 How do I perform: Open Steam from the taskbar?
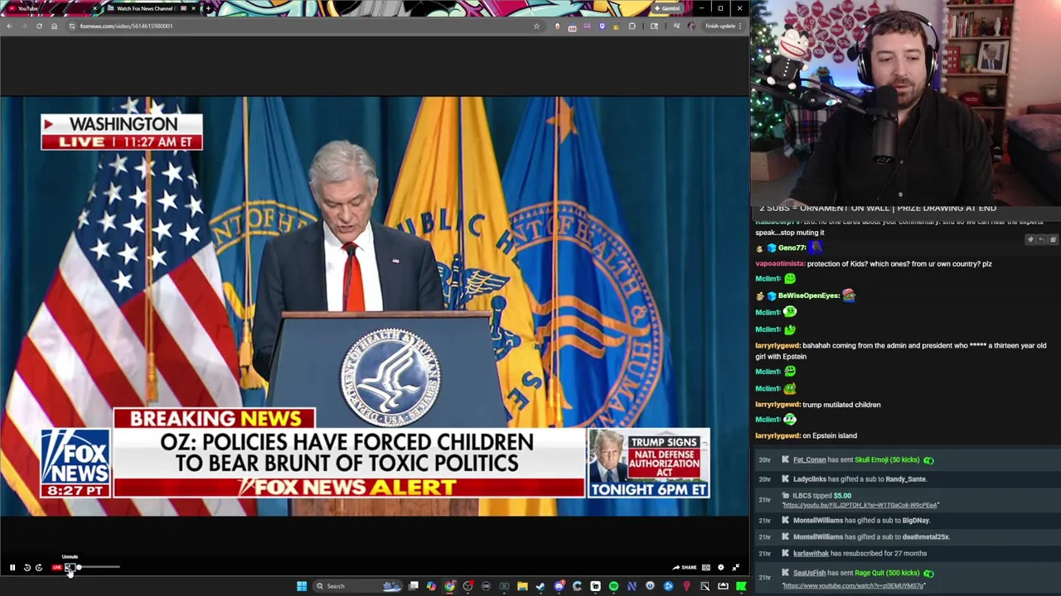(540, 586)
